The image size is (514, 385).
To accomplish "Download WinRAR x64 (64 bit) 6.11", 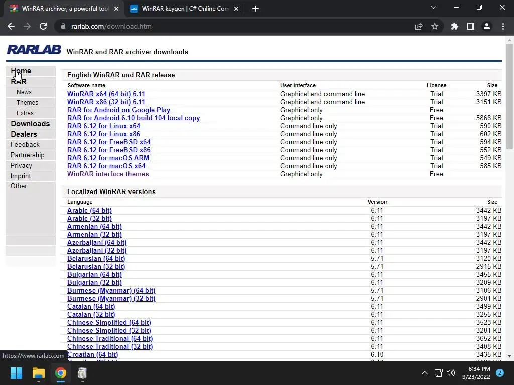I will click(106, 94).
